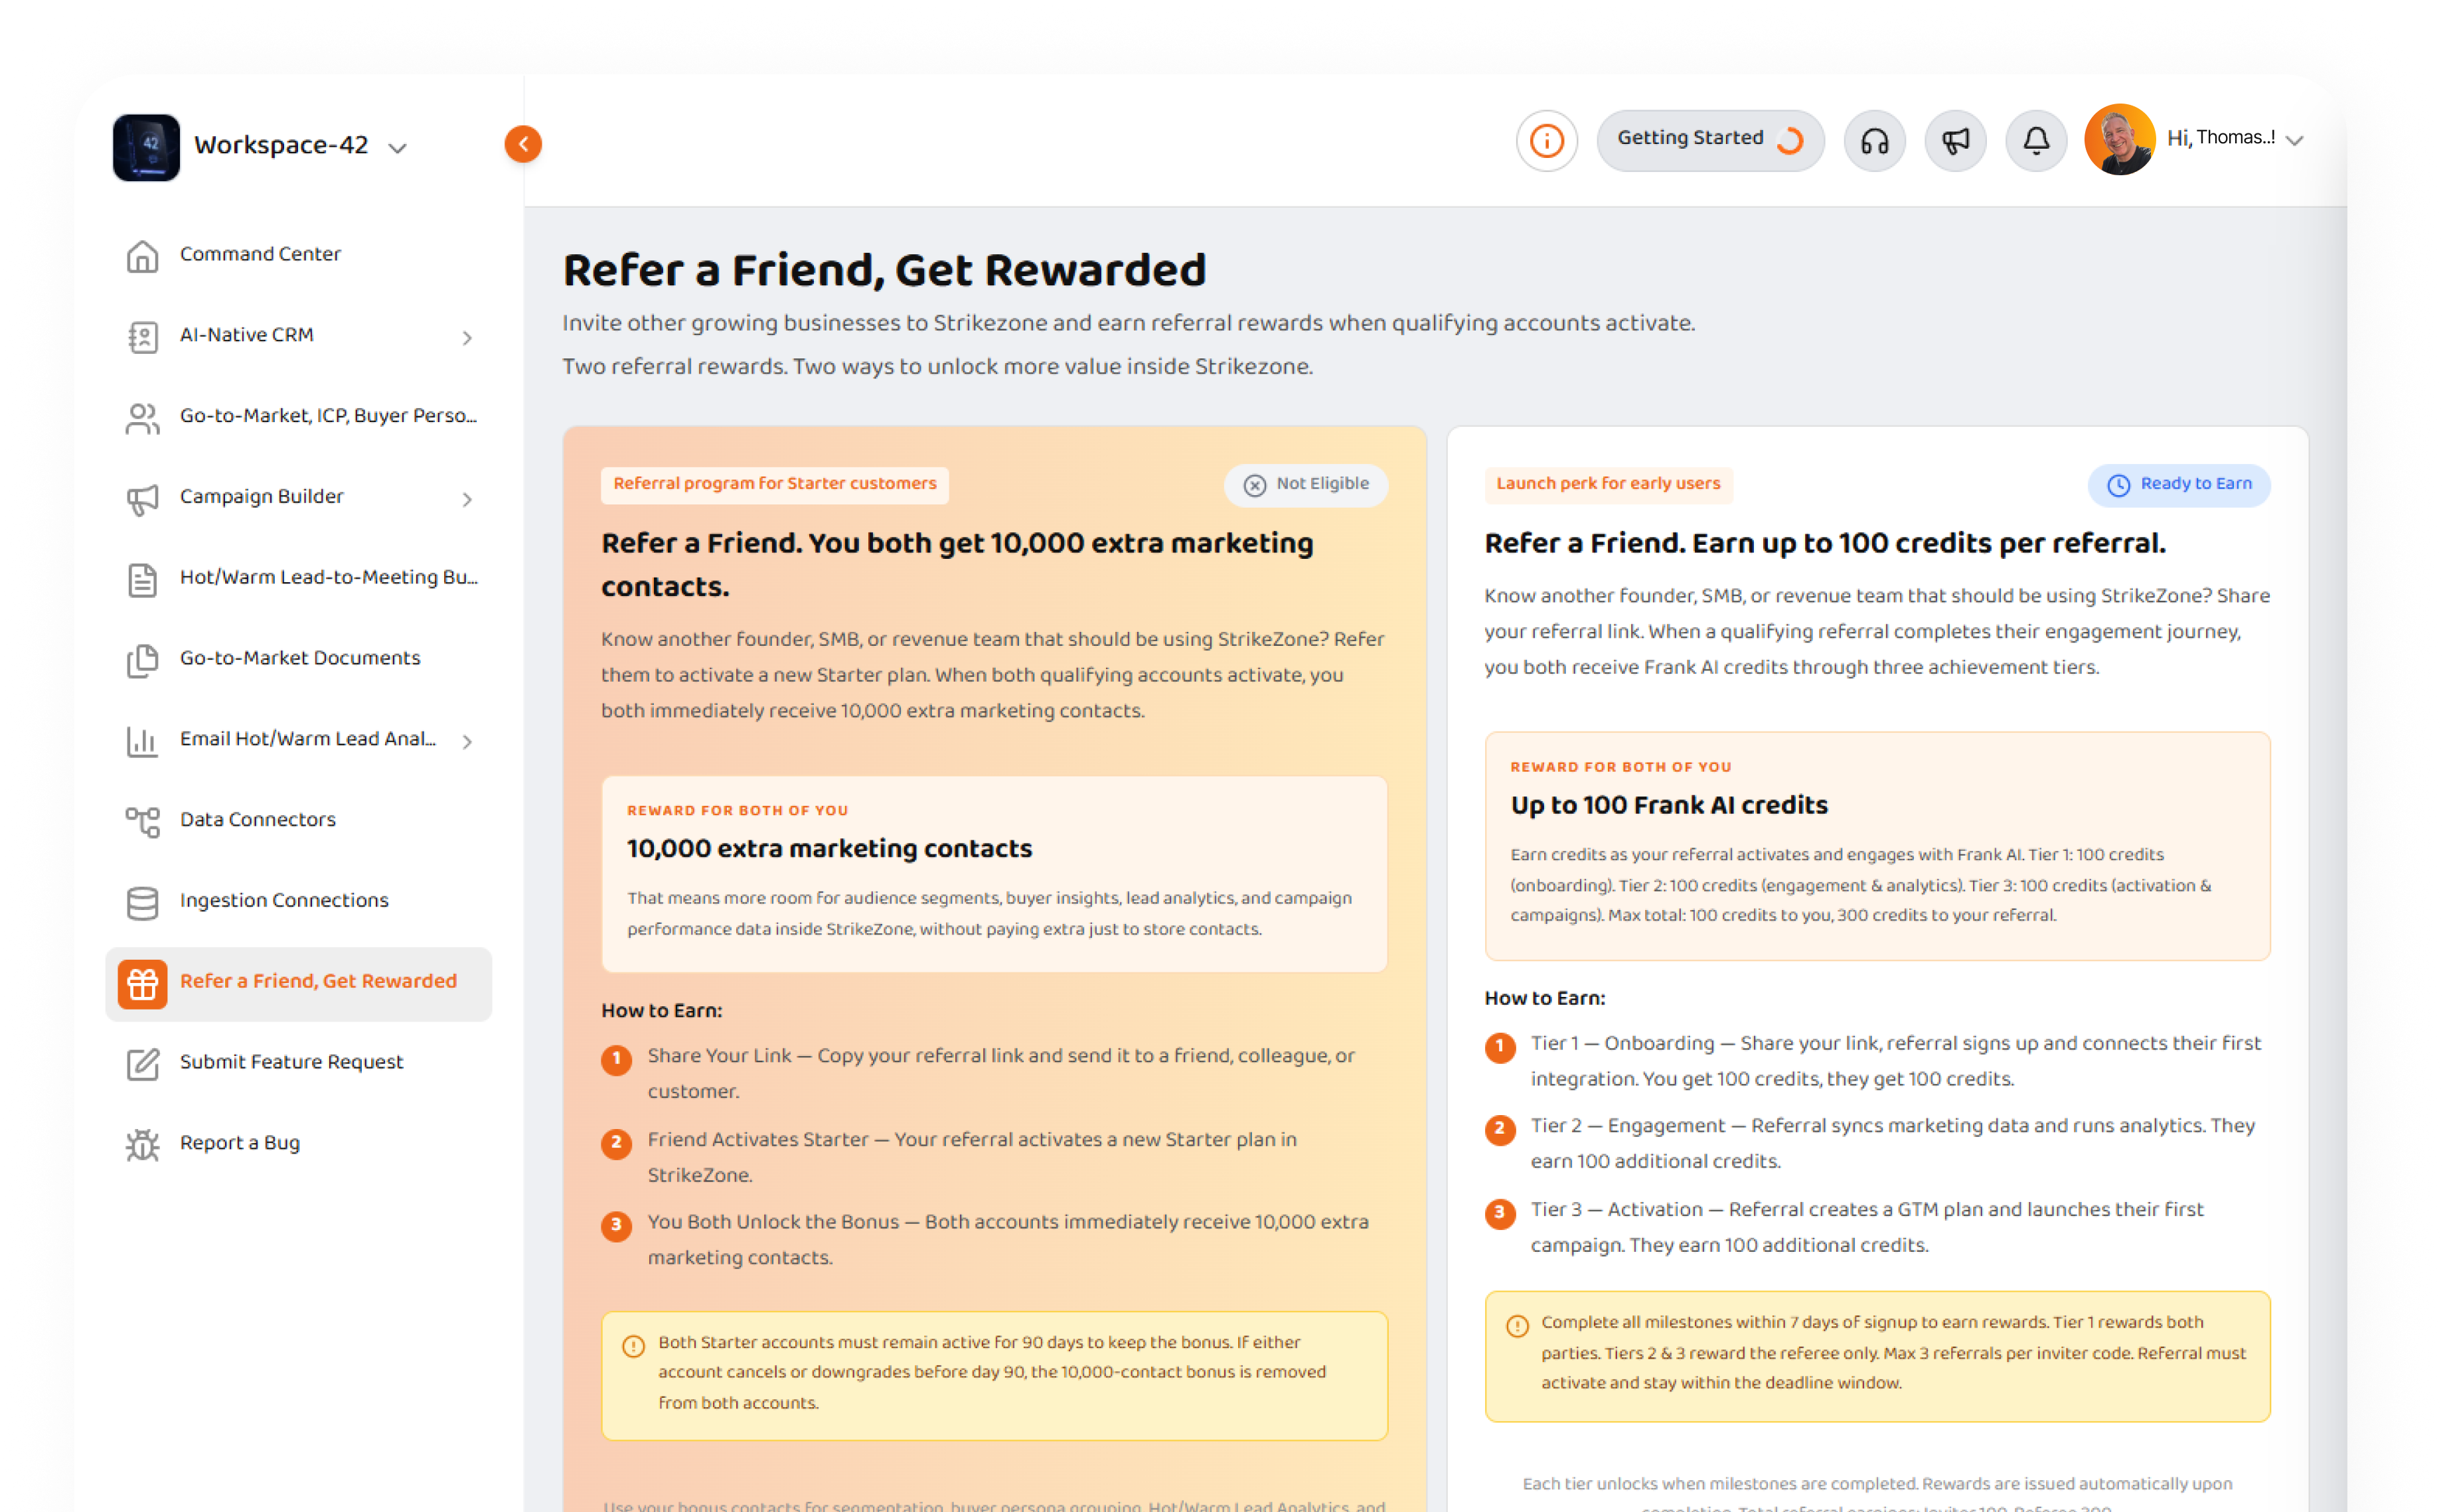Click the Ready to Earn status badge
This screenshot has height=1512, width=2443.
point(2178,485)
